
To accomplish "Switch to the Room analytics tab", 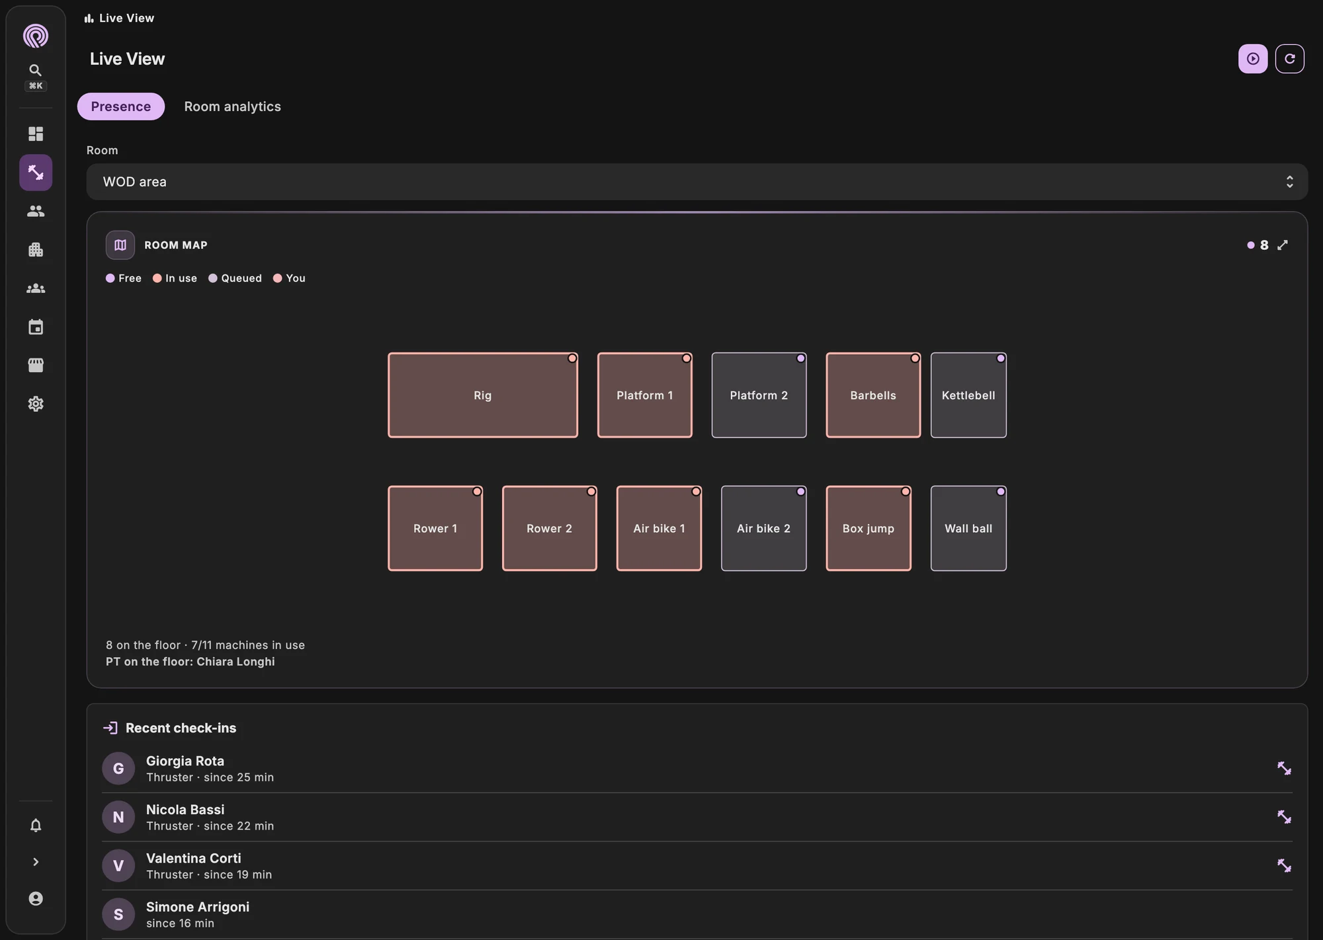I will pyautogui.click(x=232, y=106).
